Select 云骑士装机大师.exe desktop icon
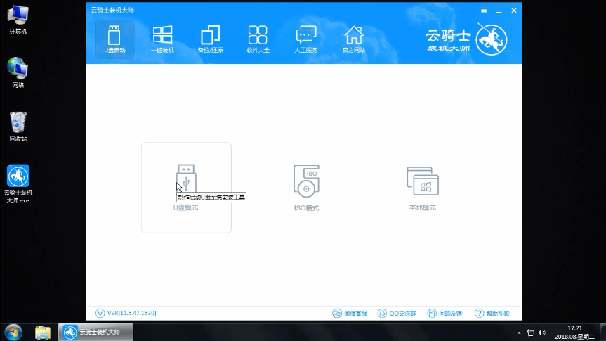The image size is (606, 341). pos(18,184)
